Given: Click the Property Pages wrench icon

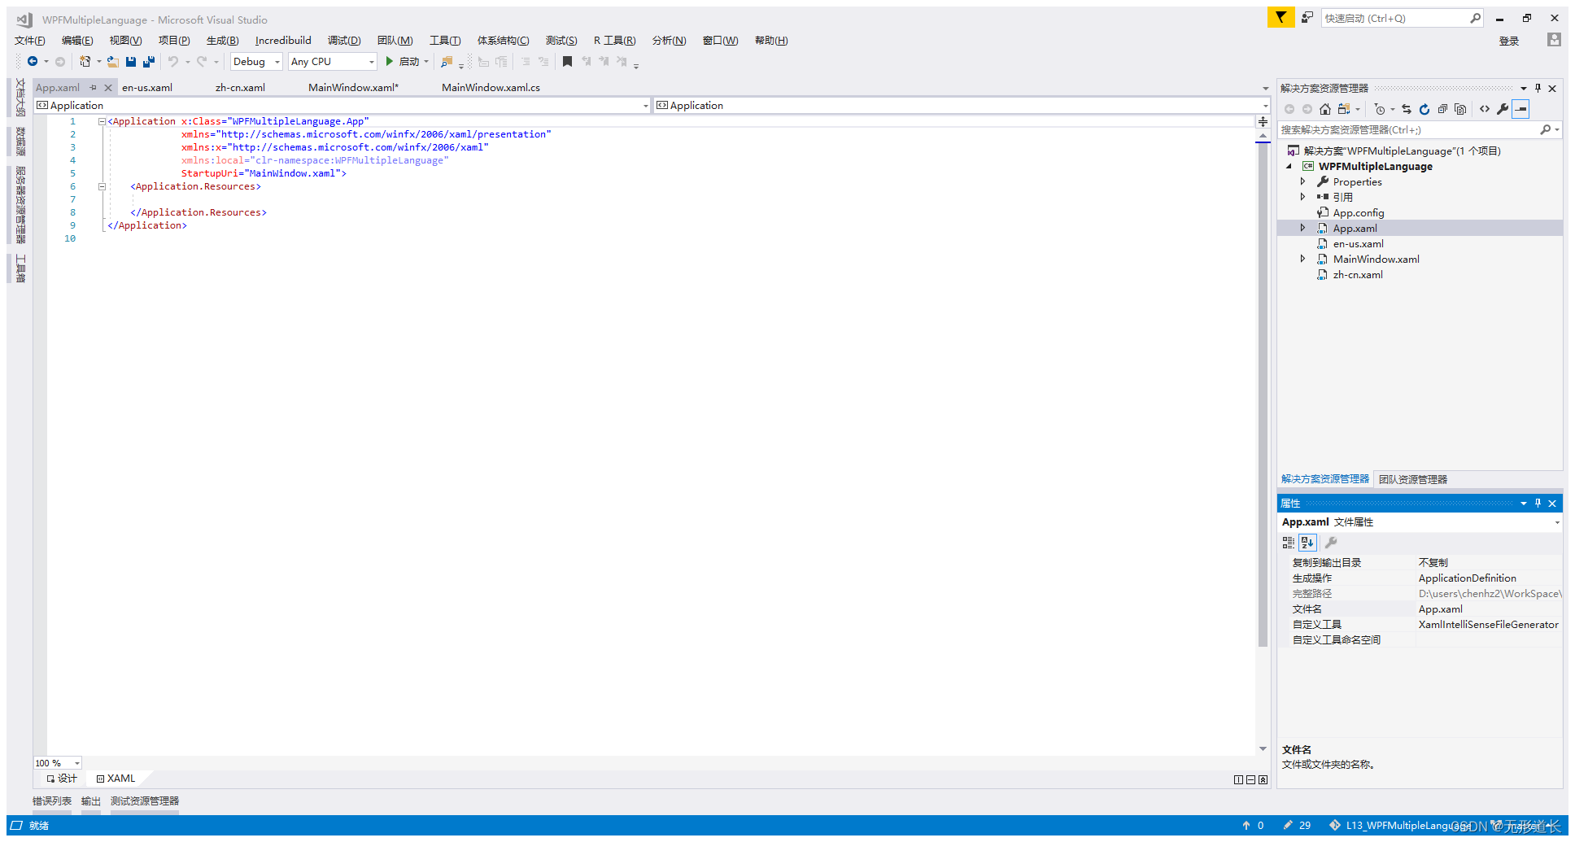Looking at the screenshot, I should point(1331,543).
